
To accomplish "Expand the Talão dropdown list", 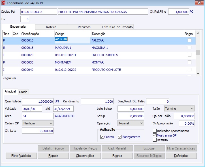I will tap(179, 109).
